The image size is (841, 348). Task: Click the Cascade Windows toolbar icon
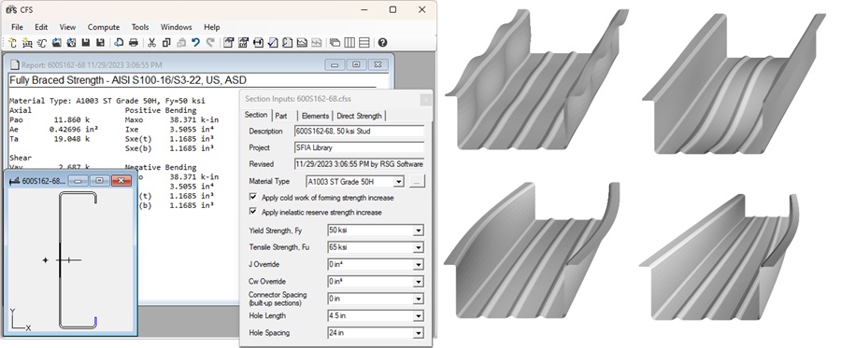(x=335, y=43)
